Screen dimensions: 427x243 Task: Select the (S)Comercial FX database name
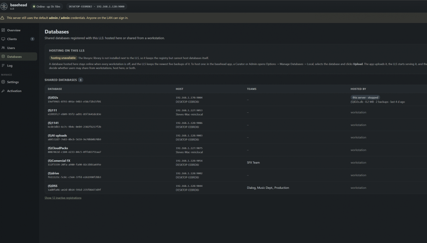pos(59,161)
